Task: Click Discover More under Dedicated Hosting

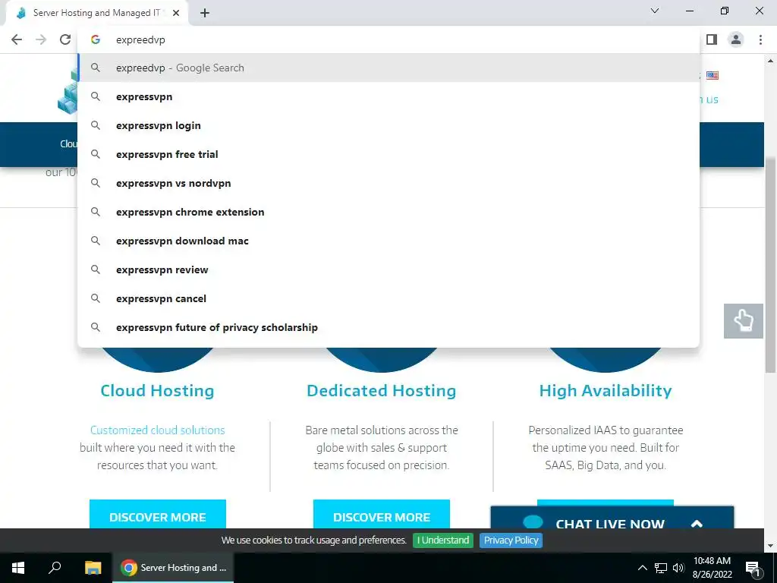Action: coord(382,515)
